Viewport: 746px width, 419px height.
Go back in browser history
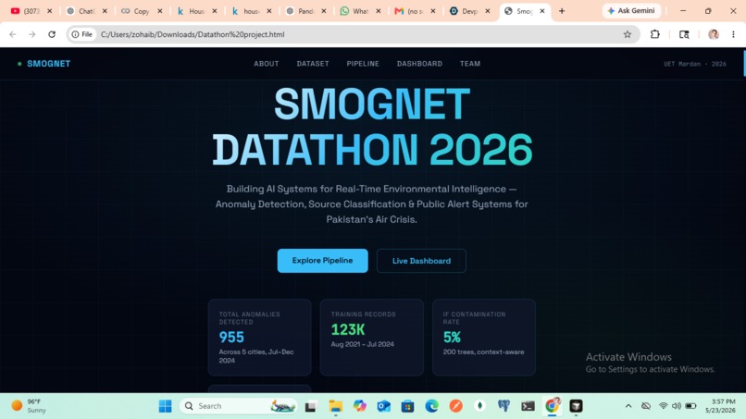click(13, 34)
